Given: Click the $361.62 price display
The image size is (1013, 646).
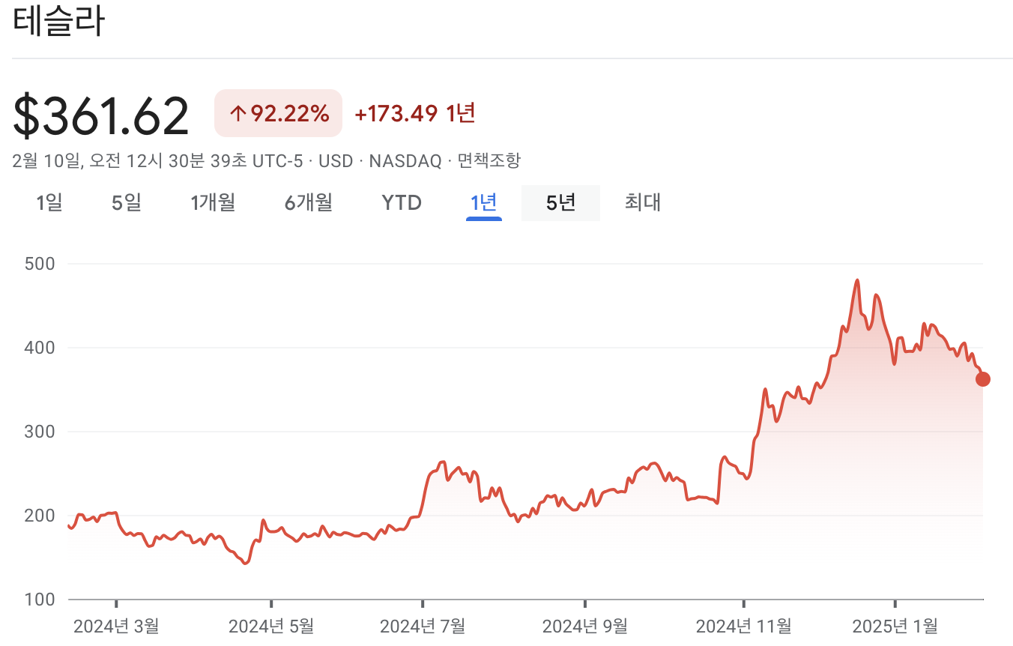Looking at the screenshot, I should pyautogui.click(x=101, y=114).
